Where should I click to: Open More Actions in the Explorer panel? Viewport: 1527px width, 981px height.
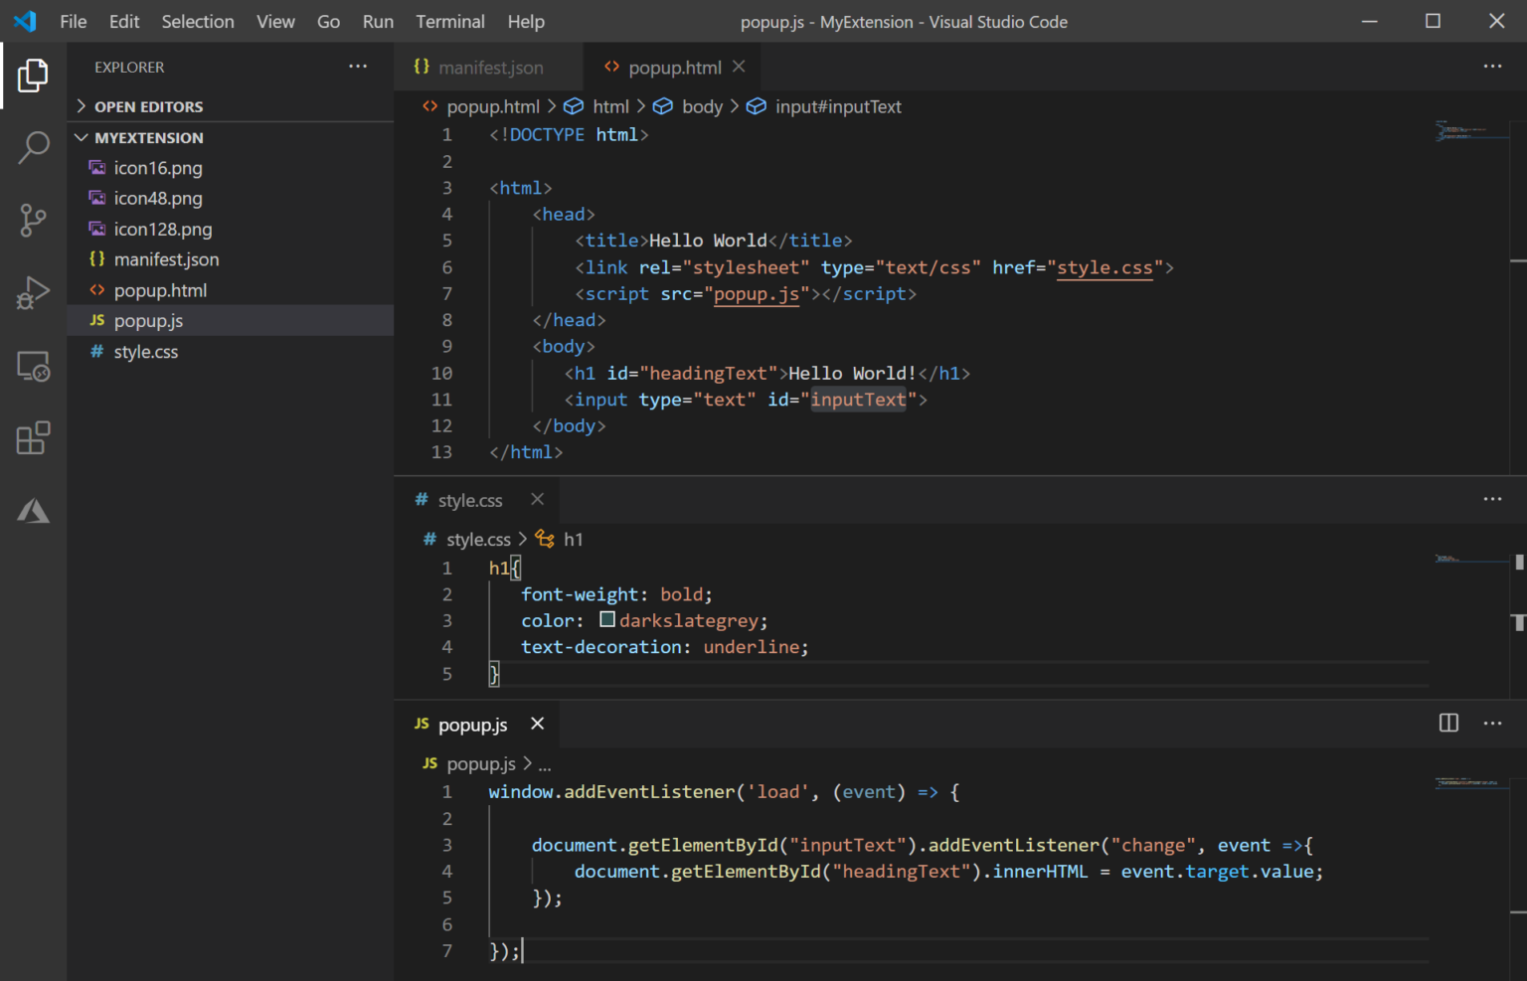357,66
